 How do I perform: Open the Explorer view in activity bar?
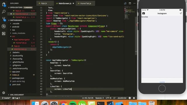pos(4,5)
